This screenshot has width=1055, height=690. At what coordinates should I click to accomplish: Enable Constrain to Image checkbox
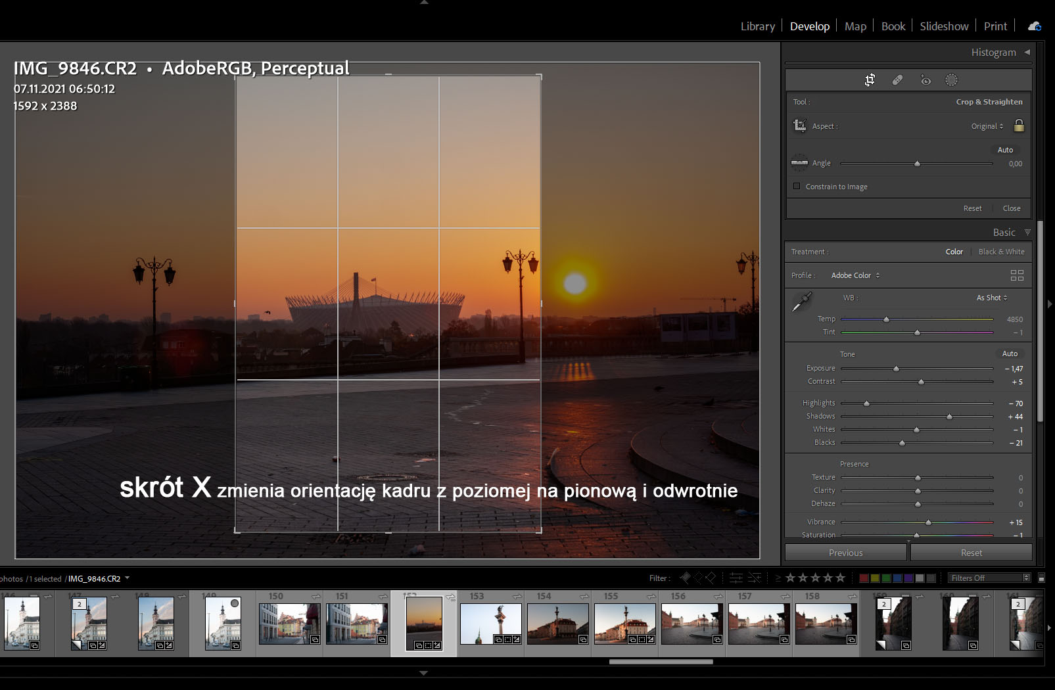tap(797, 187)
